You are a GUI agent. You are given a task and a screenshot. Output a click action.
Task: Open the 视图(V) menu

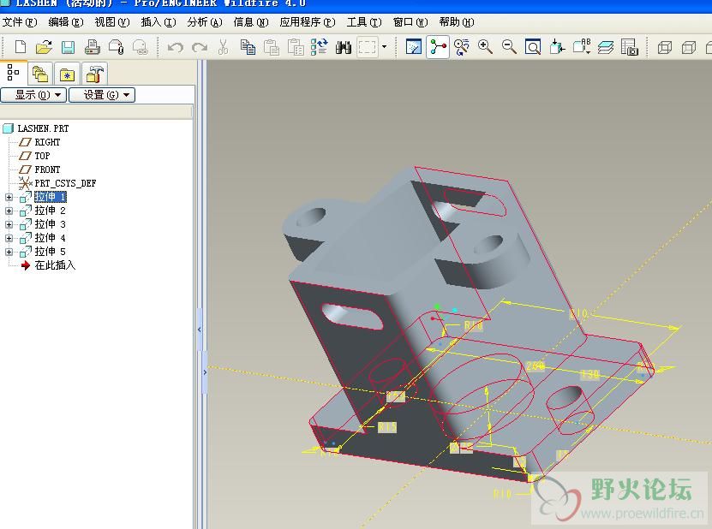pos(112,22)
